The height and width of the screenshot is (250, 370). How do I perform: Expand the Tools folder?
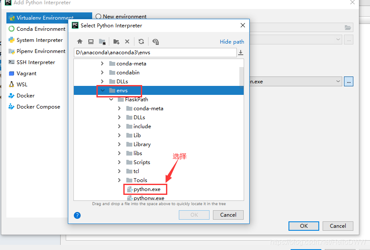pyautogui.click(x=119, y=180)
